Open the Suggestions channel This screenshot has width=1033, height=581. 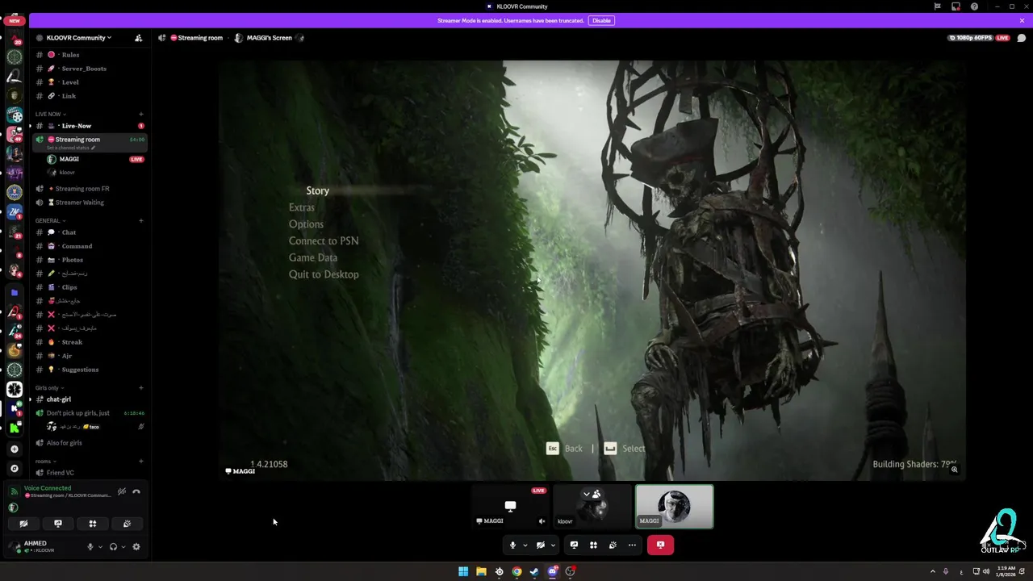coord(89,370)
